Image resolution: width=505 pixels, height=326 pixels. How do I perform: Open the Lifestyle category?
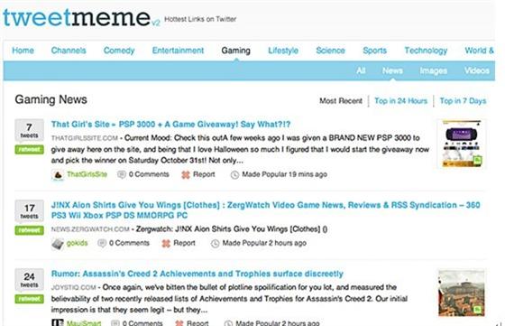(283, 51)
